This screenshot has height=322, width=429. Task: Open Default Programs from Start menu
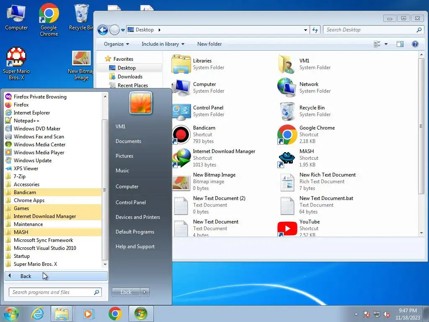(135, 231)
